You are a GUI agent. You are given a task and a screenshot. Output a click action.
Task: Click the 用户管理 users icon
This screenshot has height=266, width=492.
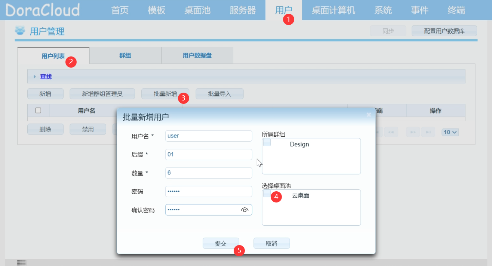point(20,31)
